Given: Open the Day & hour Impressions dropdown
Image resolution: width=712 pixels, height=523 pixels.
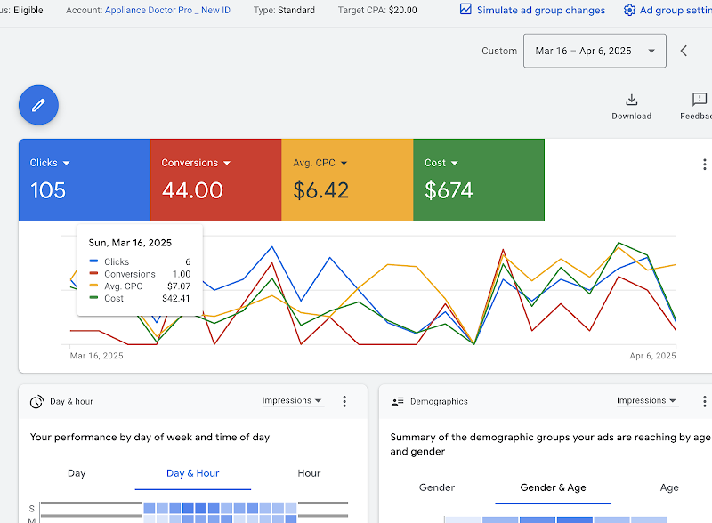Looking at the screenshot, I should [x=292, y=401].
